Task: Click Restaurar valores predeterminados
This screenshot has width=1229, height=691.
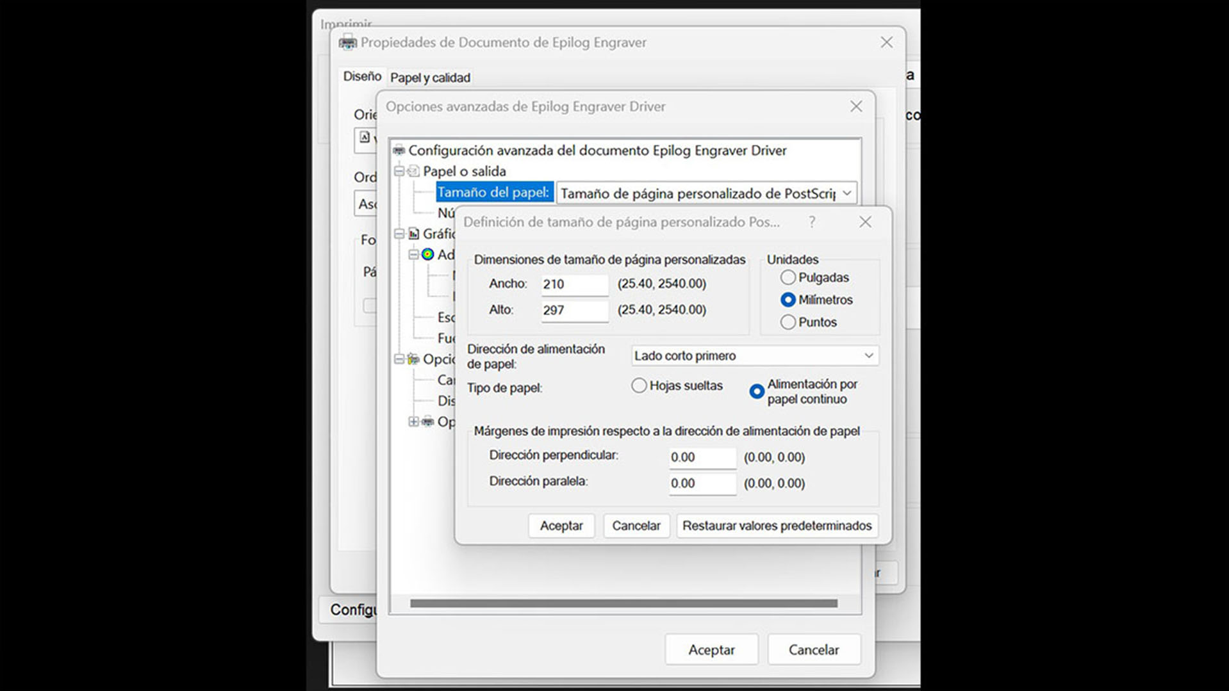Action: (777, 526)
